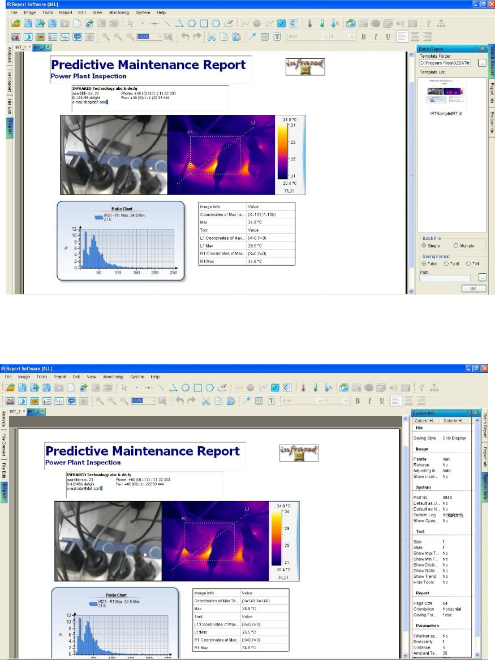Open the System menu in lower window
The image size is (495, 660).
(137, 377)
